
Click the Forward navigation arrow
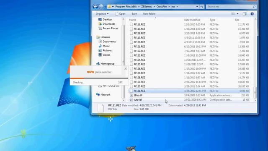coord(101,7)
